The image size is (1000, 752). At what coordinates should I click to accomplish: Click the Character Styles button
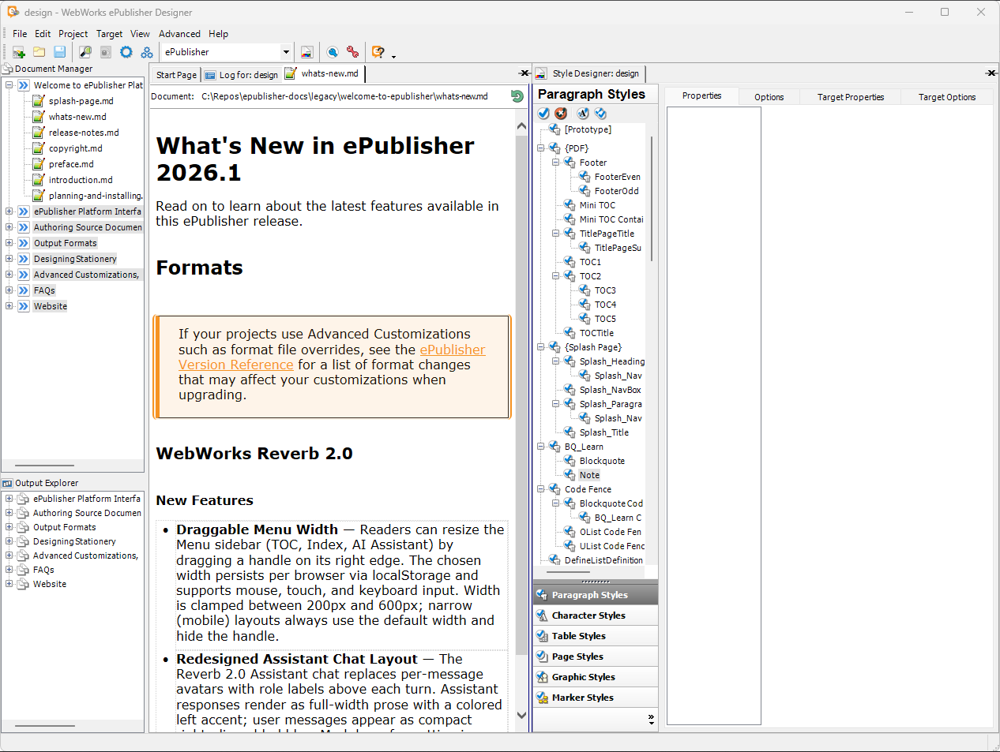[596, 615]
